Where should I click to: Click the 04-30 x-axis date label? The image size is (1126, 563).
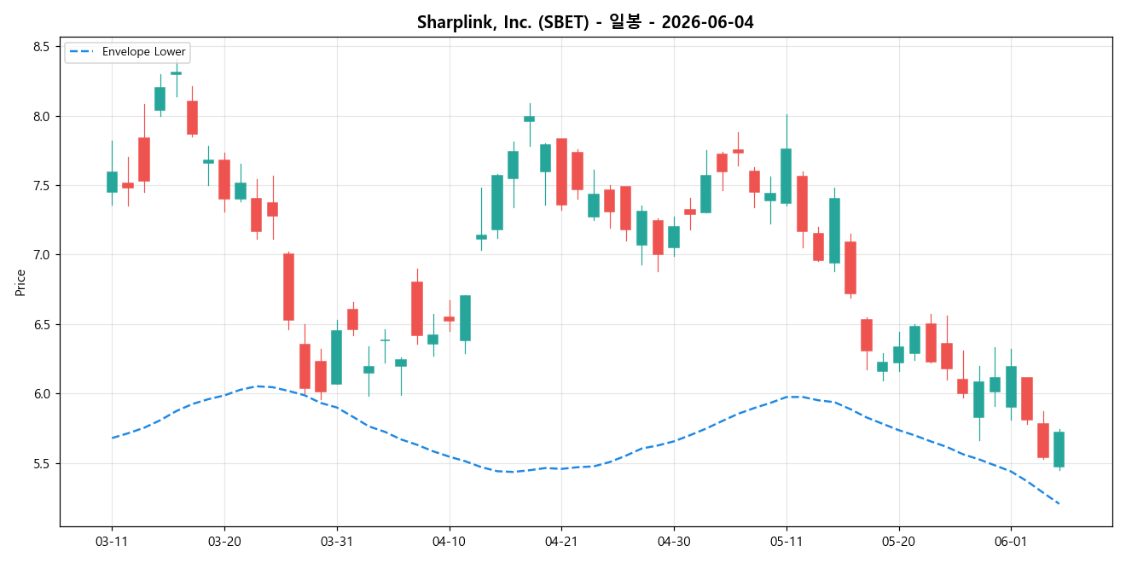(x=674, y=542)
